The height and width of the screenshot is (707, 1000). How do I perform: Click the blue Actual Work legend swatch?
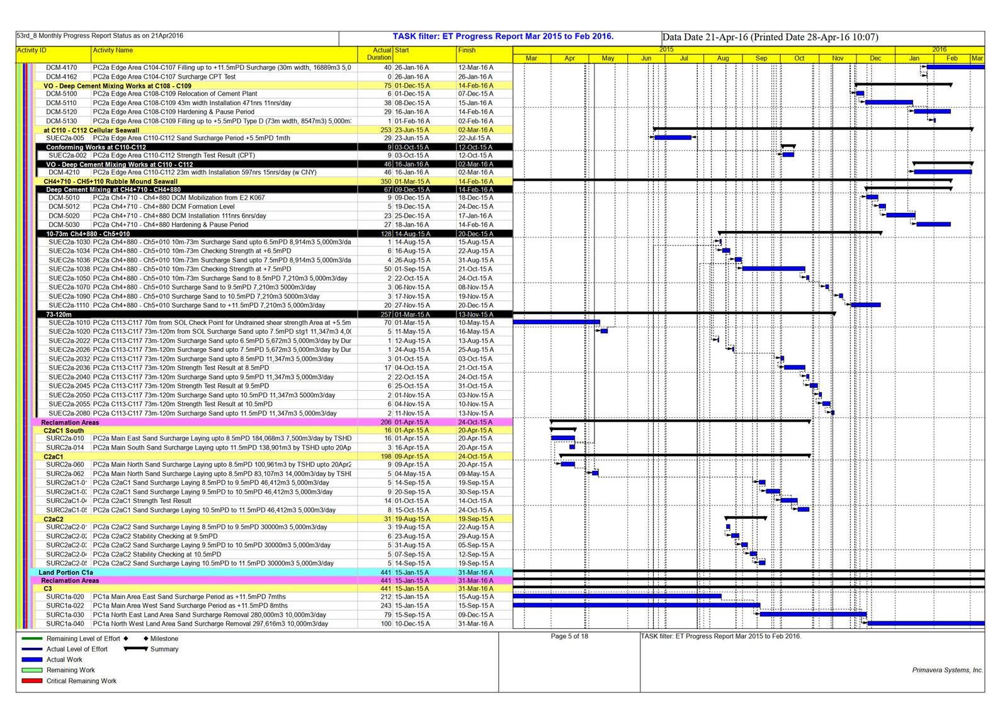[x=31, y=660]
